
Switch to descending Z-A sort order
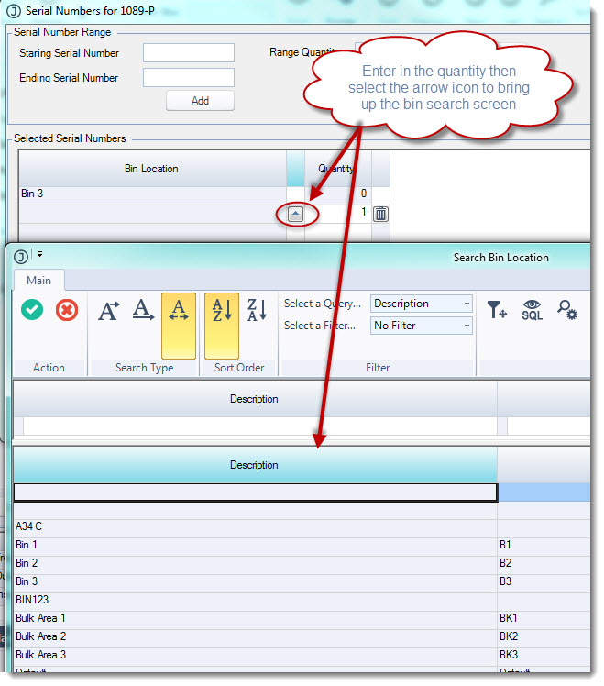(257, 310)
